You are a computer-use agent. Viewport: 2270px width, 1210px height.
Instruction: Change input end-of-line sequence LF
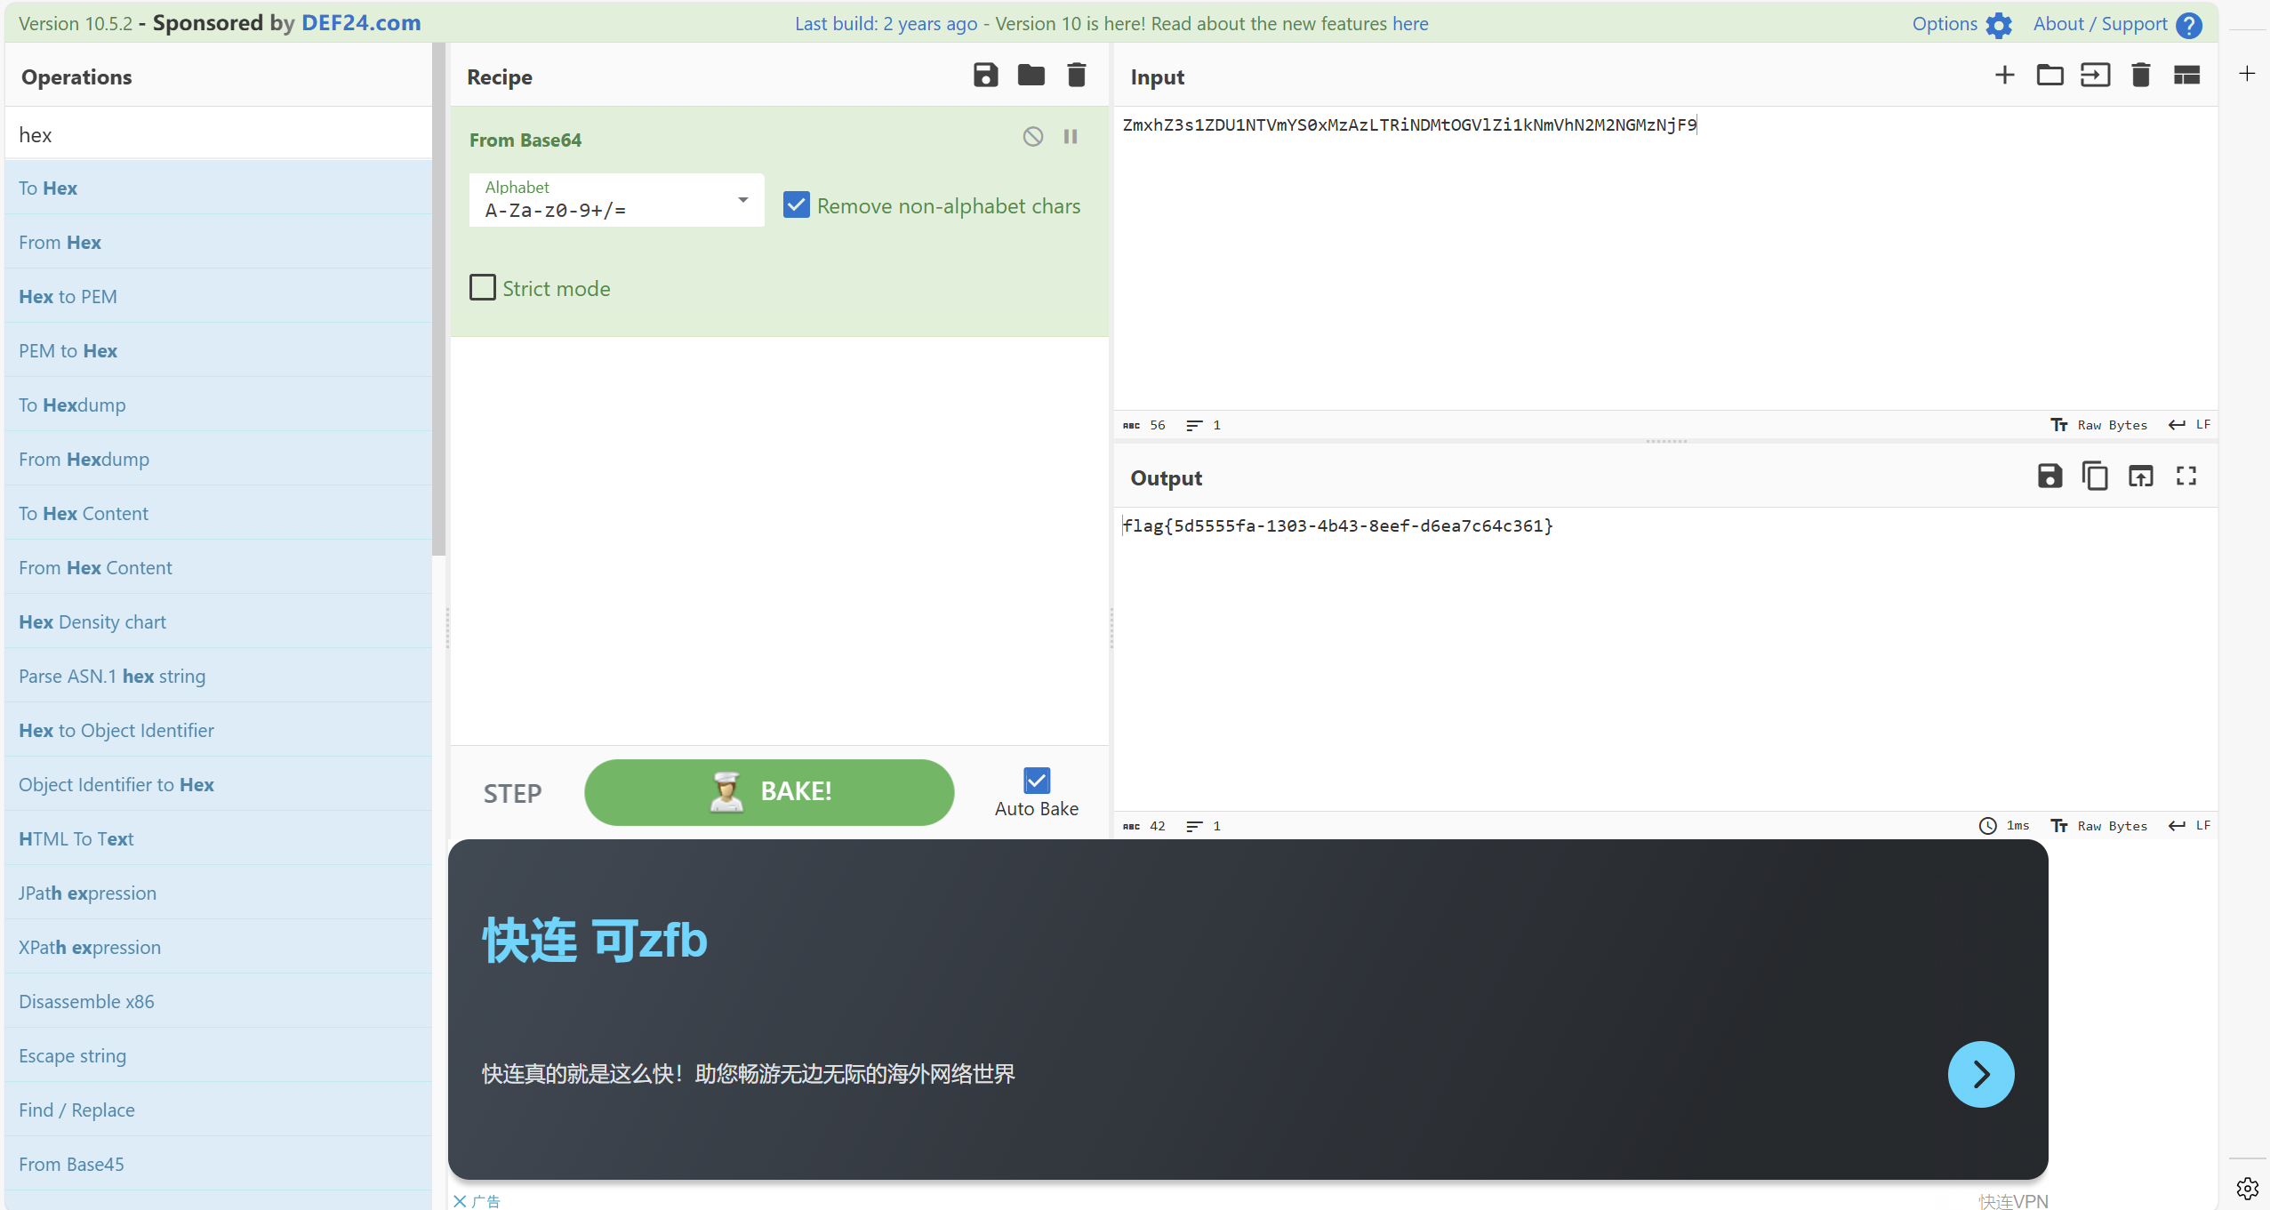point(2189,425)
